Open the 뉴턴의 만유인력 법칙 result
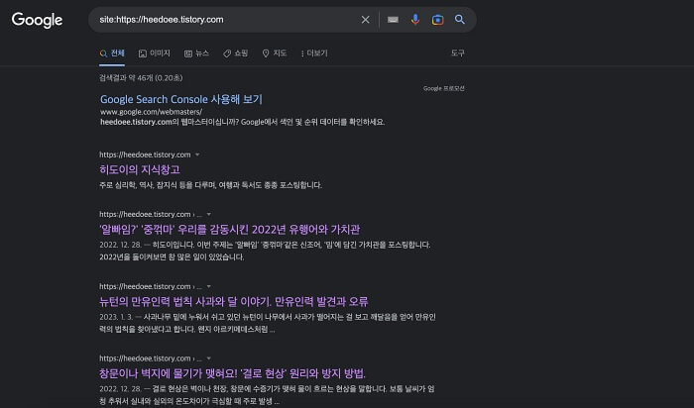 point(234,302)
